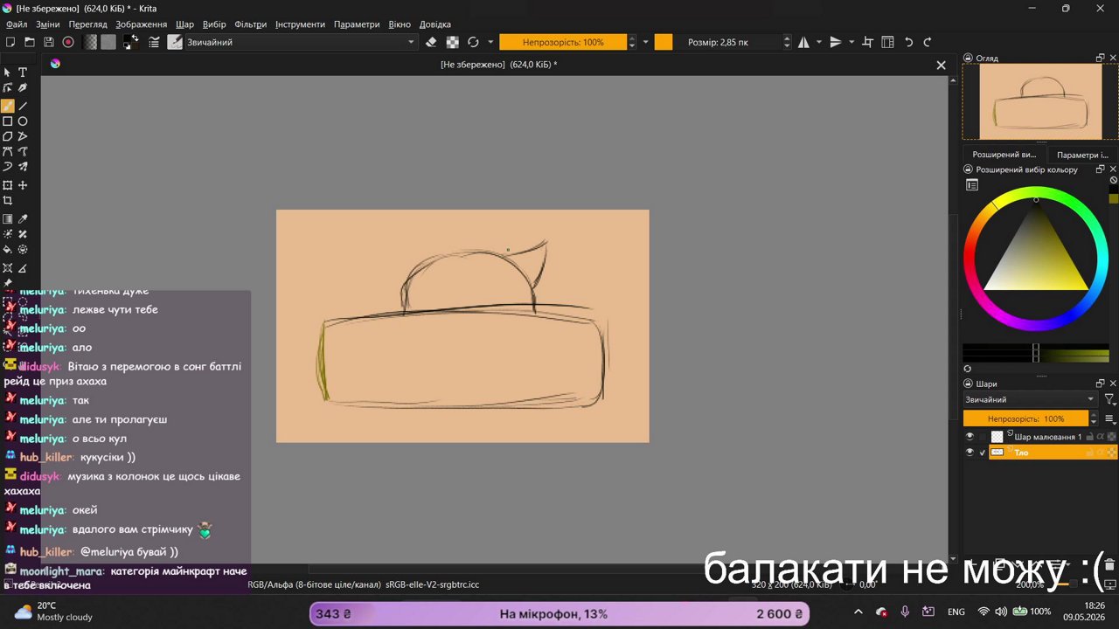This screenshot has width=1119, height=629.
Task: Open an existing file from toolbar
Action: [x=30, y=42]
